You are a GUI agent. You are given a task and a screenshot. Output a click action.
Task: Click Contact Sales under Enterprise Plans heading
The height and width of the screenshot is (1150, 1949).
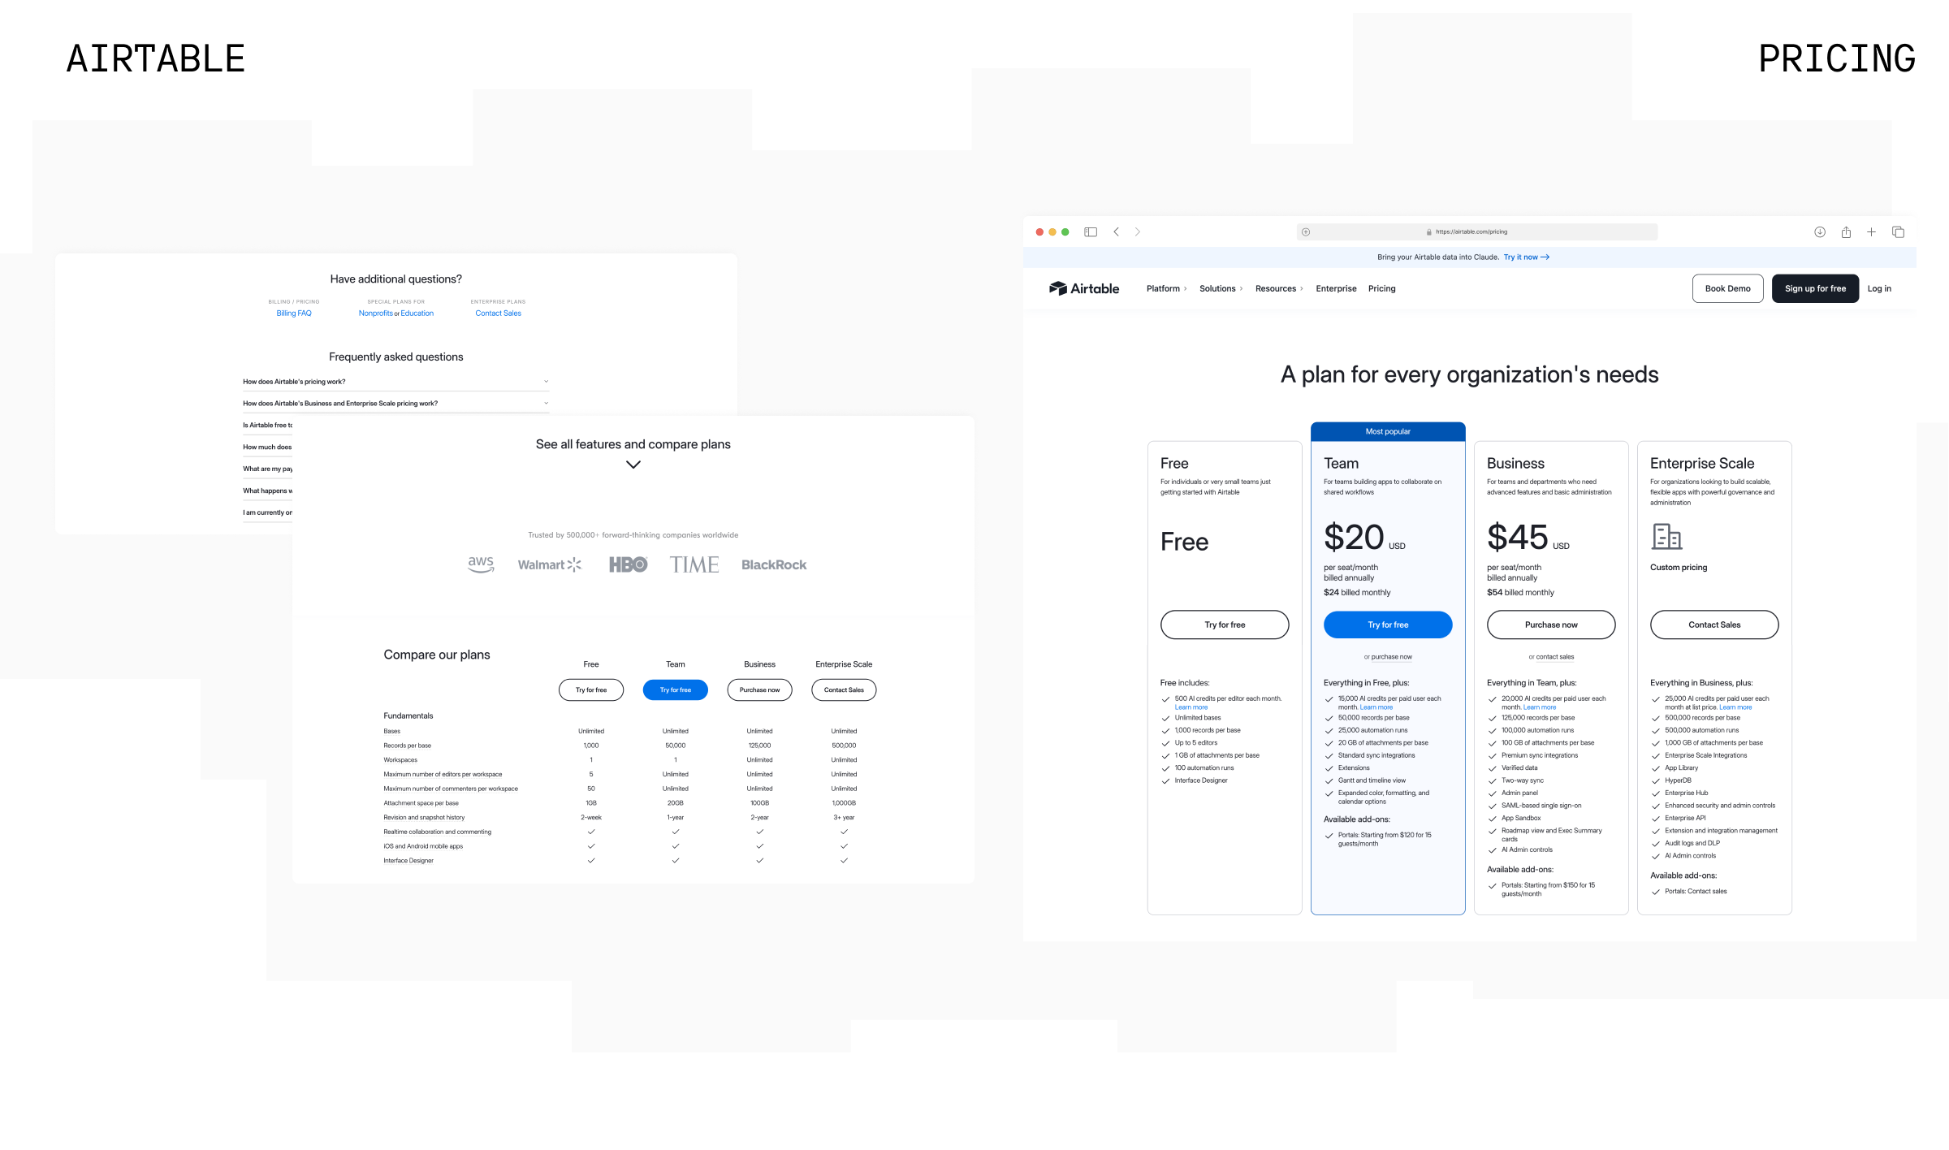click(498, 313)
